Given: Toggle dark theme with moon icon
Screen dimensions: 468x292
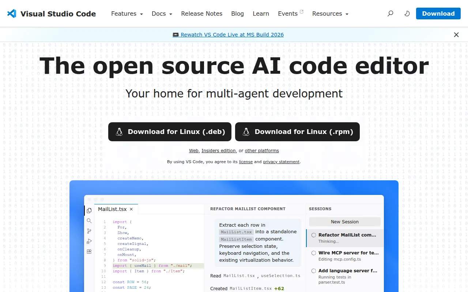Looking at the screenshot, I should (x=407, y=14).
